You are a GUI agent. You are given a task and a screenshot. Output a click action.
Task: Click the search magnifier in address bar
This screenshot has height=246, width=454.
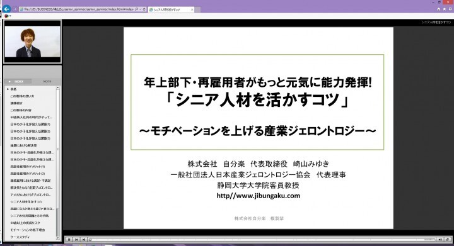137,9
